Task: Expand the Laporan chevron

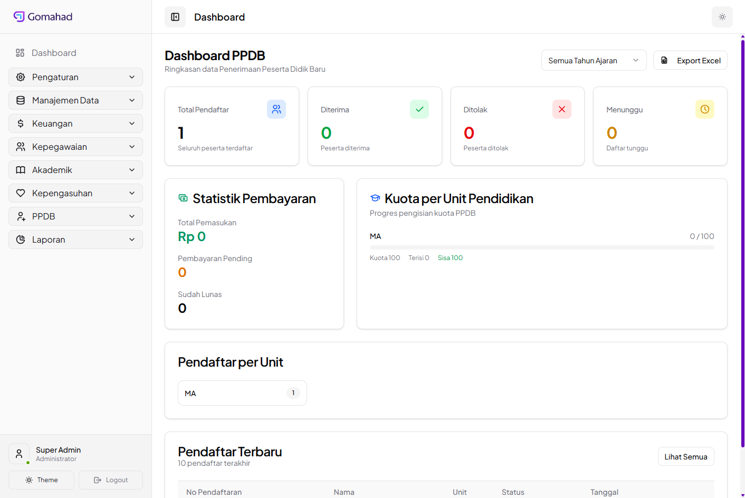Action: 132,240
